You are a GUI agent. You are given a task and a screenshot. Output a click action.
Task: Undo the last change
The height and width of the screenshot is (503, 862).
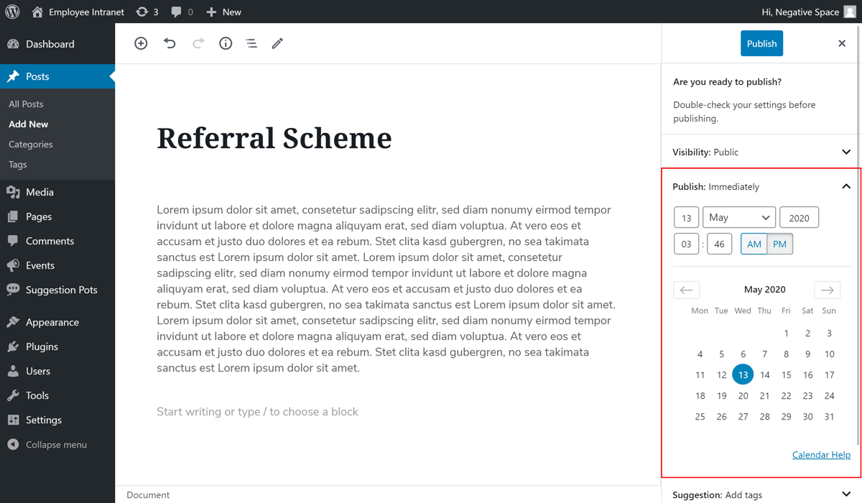[x=170, y=43]
